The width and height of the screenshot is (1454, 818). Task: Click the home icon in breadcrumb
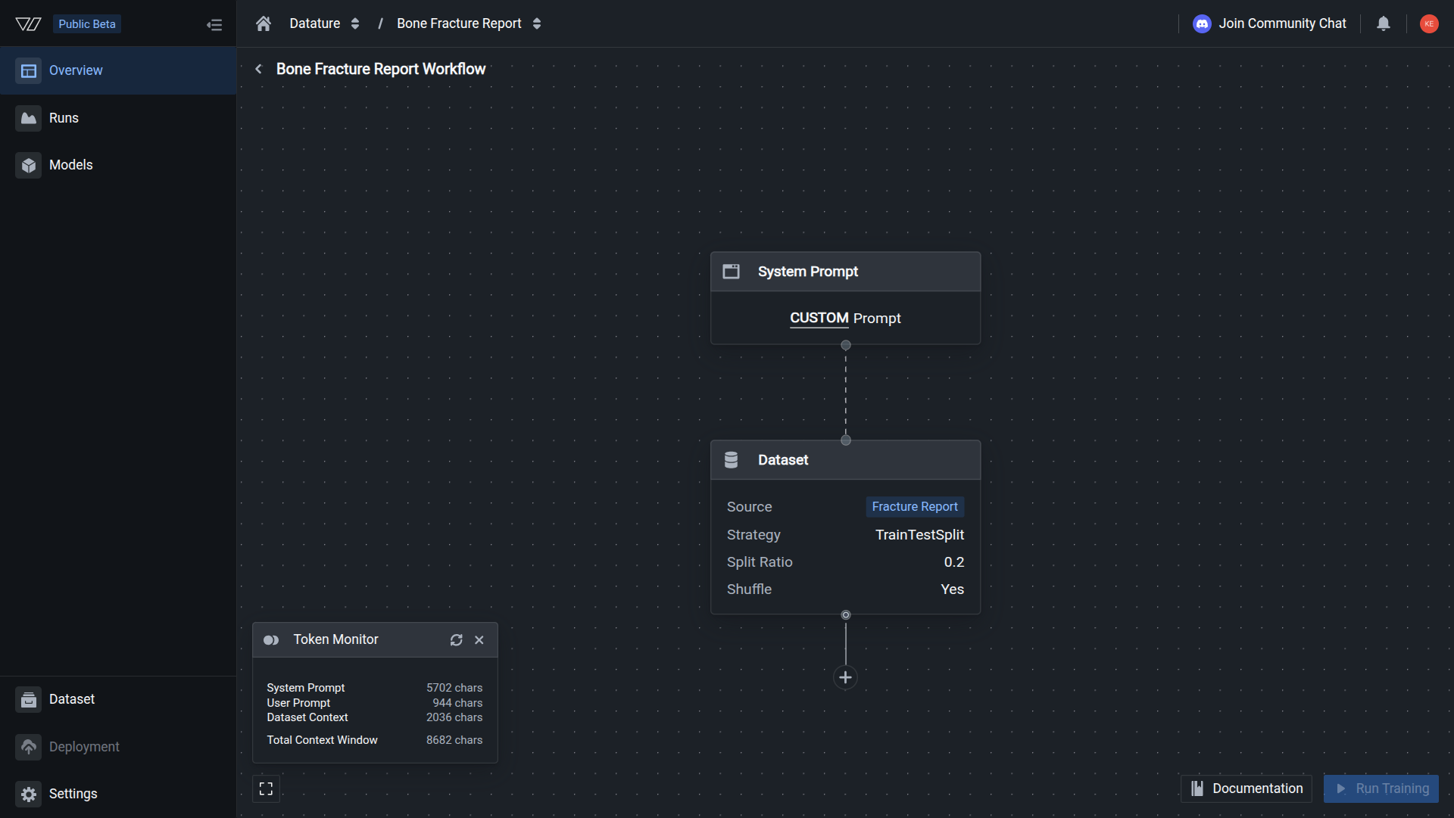(264, 23)
